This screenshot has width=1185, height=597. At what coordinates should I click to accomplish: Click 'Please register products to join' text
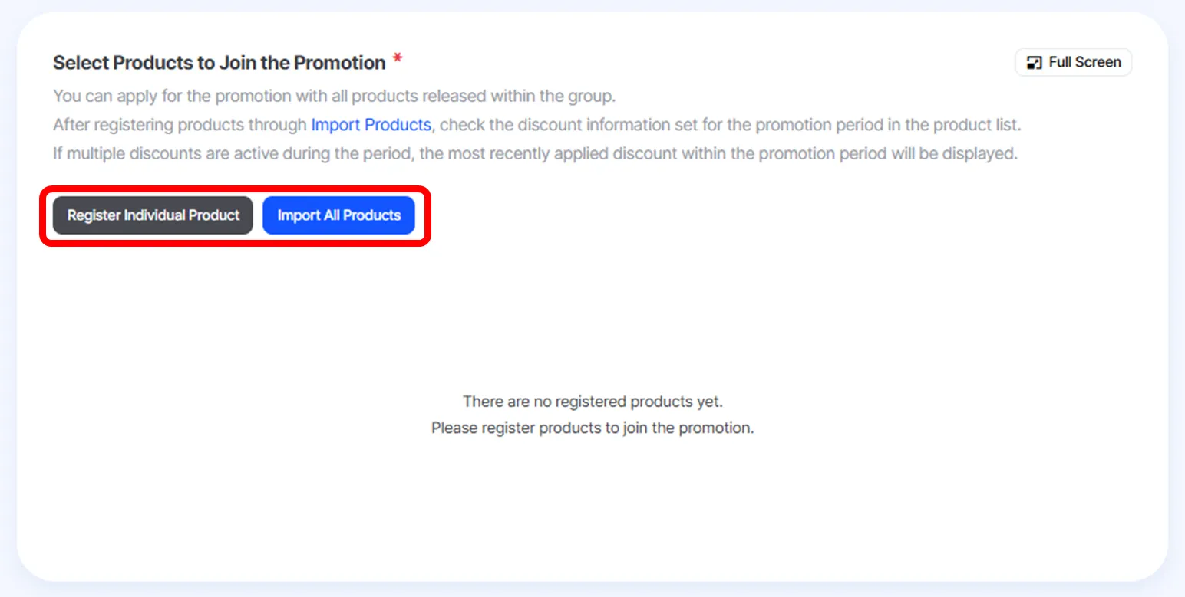(x=592, y=428)
